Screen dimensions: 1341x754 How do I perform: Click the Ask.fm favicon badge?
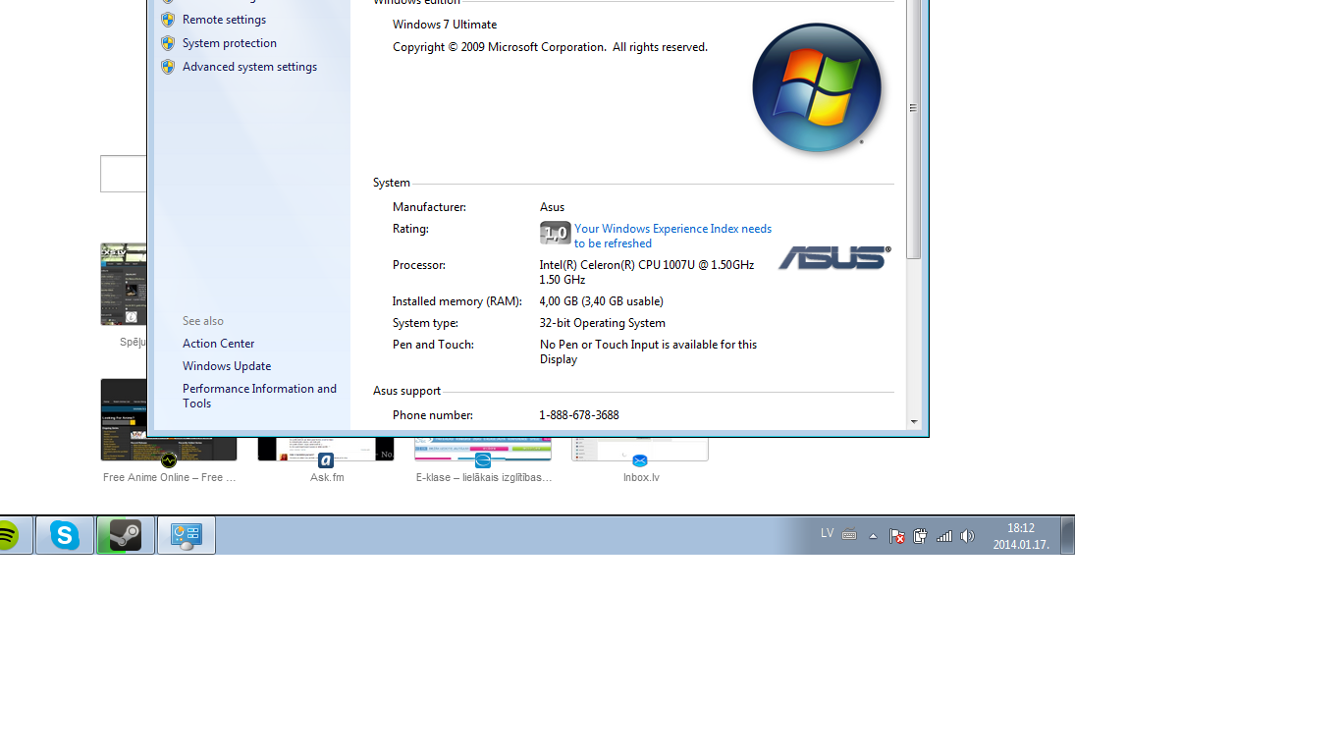(326, 460)
